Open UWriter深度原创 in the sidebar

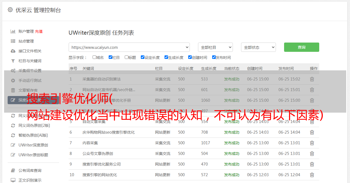[33, 145]
